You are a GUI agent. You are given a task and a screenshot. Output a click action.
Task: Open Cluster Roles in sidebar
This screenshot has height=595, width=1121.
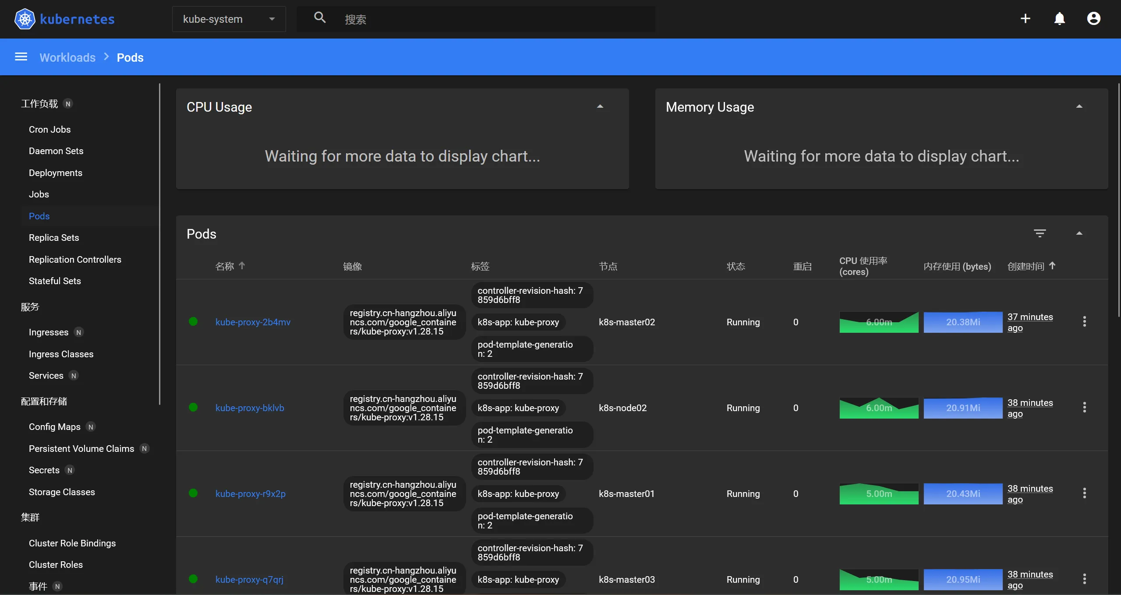(x=56, y=565)
